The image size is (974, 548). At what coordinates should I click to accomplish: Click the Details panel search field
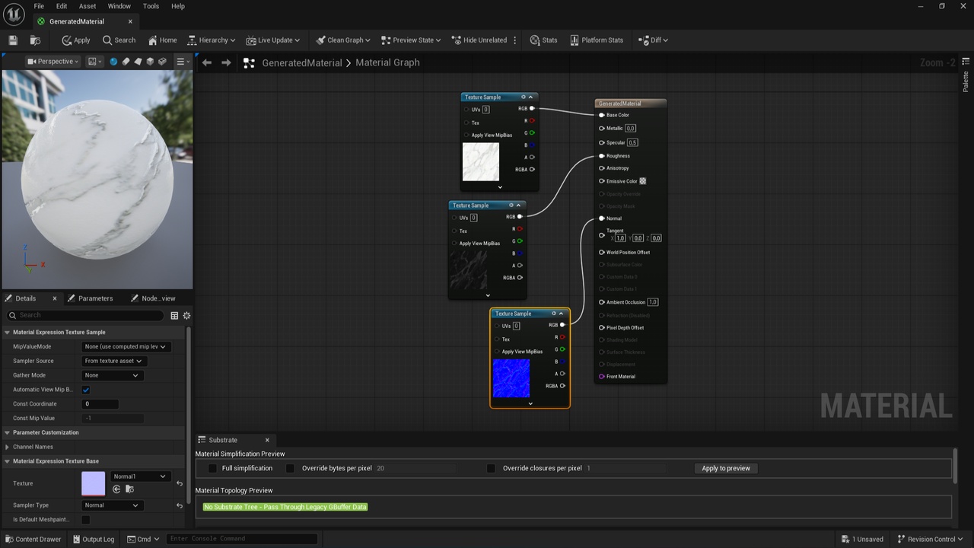tap(85, 315)
